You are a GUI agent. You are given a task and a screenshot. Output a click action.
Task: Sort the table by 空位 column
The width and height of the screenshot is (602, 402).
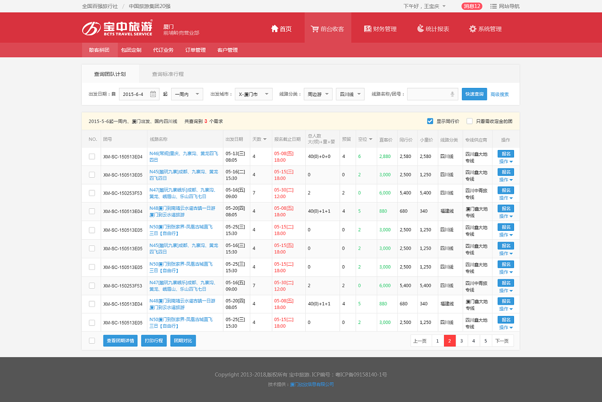click(366, 139)
